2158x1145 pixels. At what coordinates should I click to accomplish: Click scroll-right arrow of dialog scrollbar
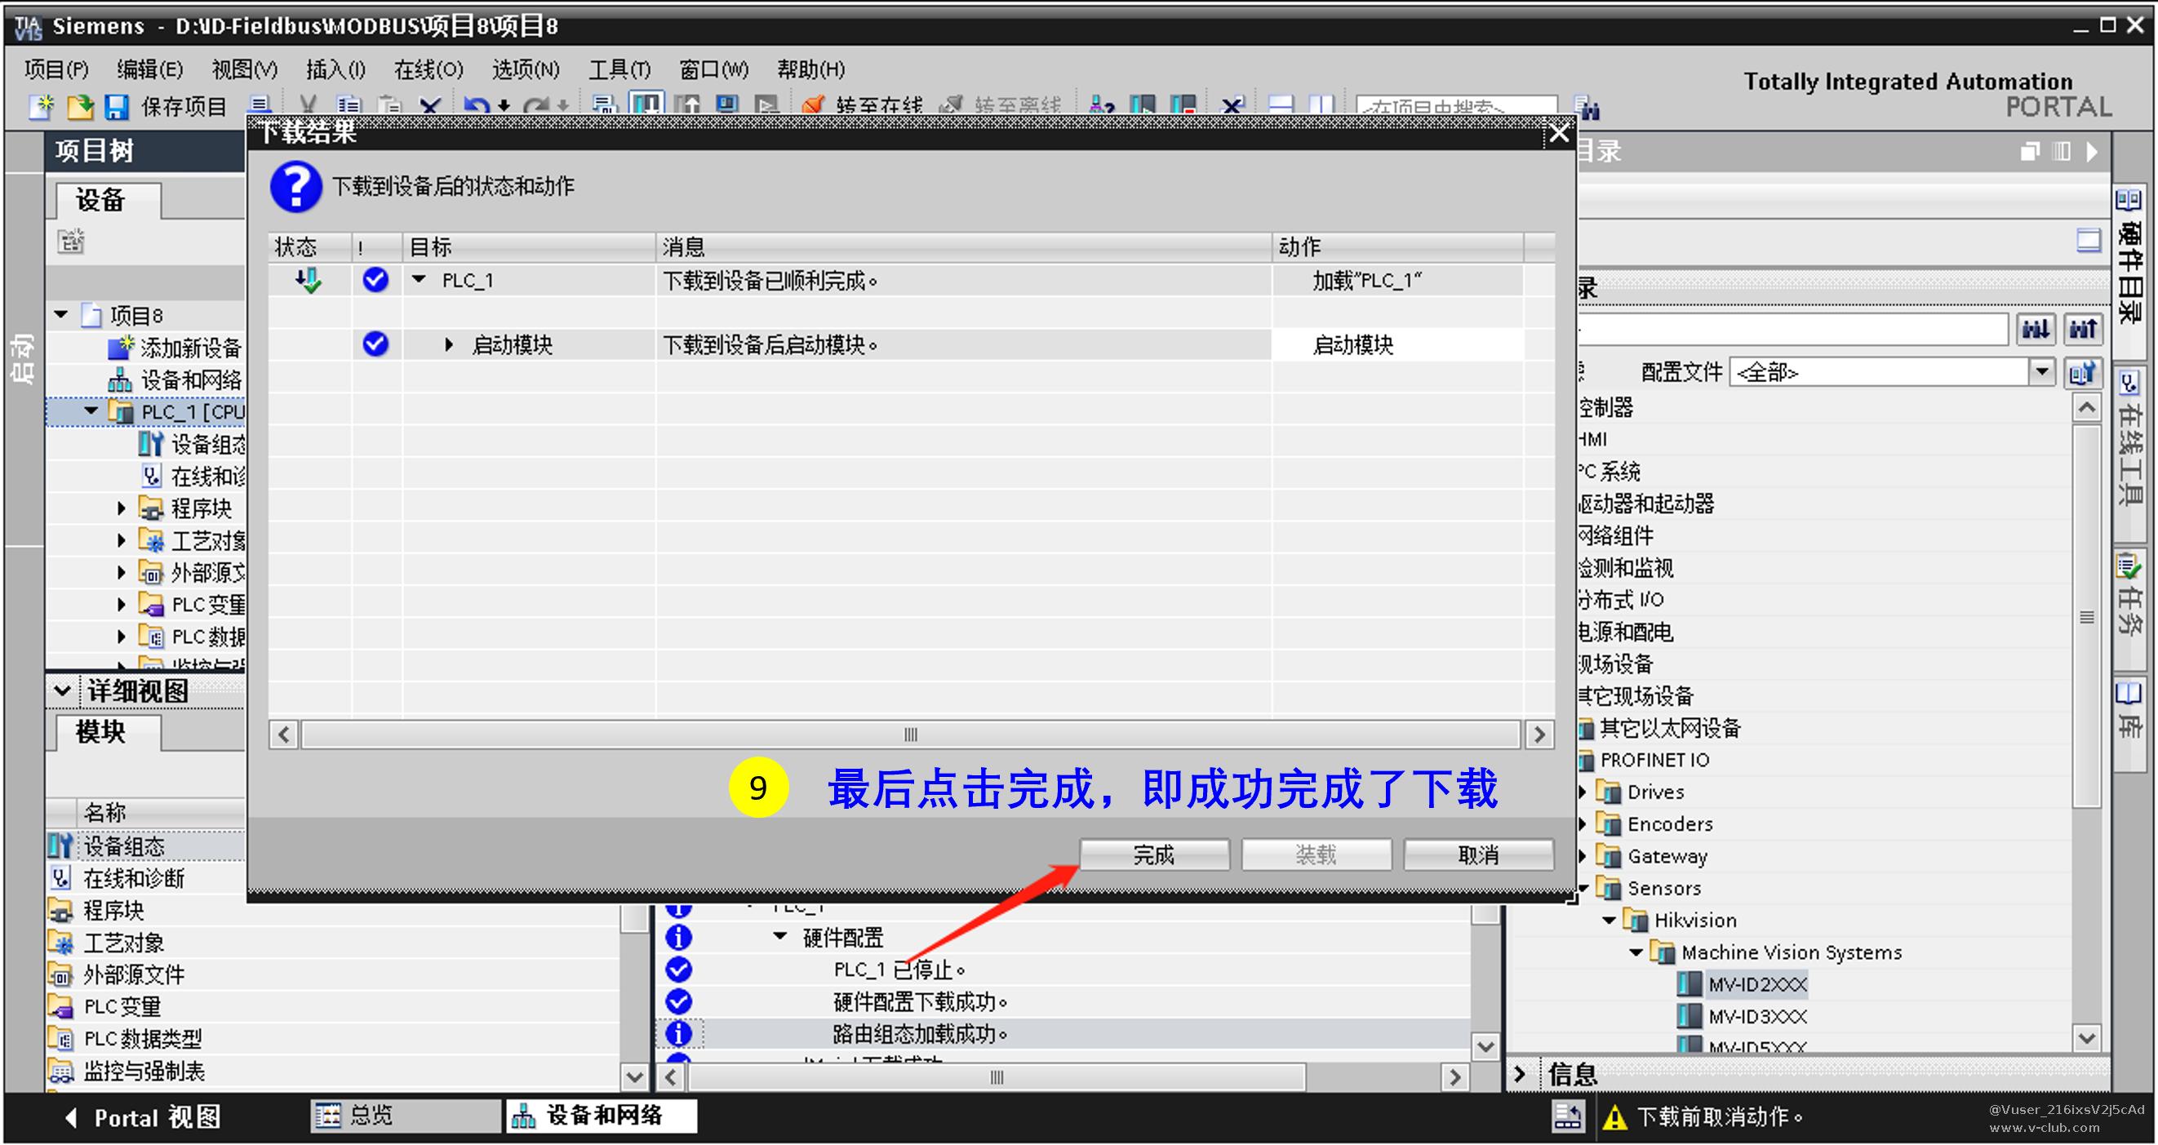coord(1540,734)
